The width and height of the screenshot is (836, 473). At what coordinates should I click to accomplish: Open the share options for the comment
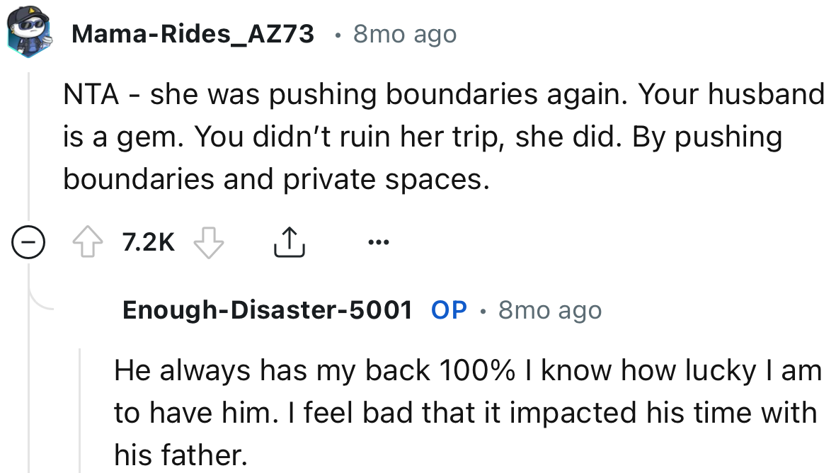point(289,241)
